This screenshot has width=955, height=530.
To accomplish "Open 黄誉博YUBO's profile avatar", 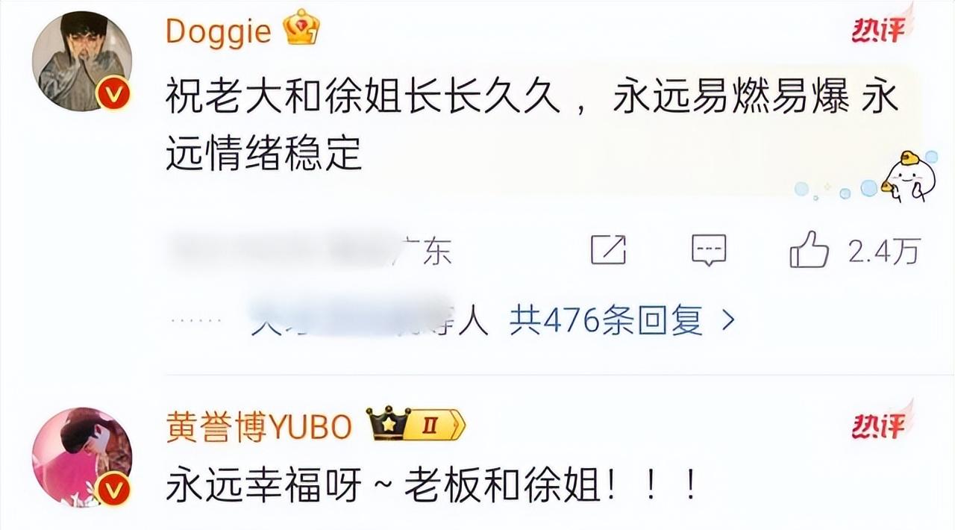I will point(84,457).
